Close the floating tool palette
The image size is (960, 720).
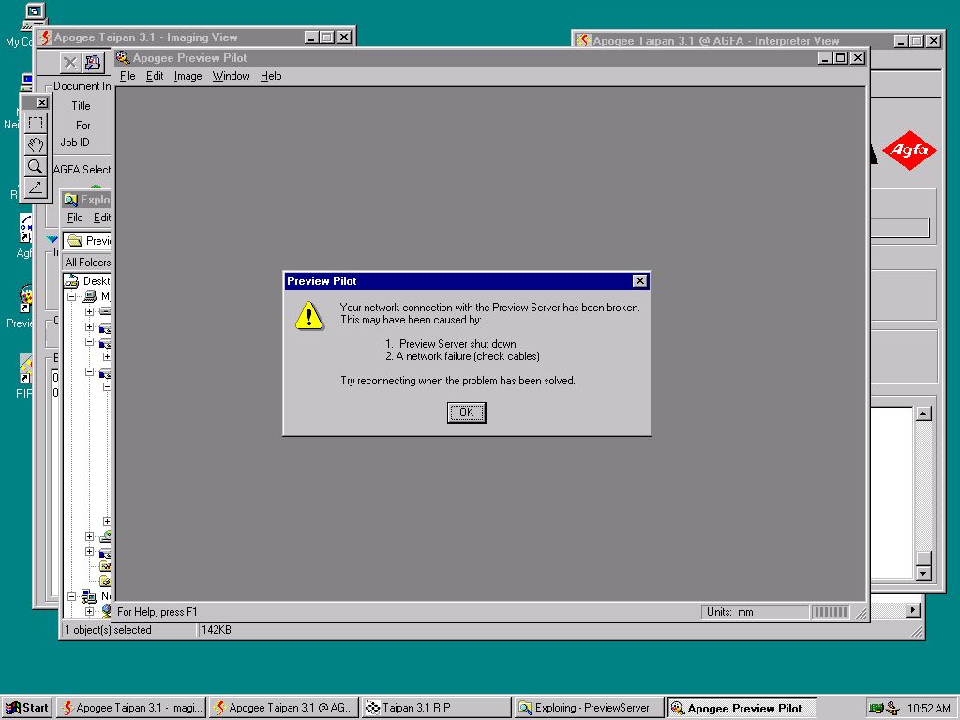click(x=41, y=102)
